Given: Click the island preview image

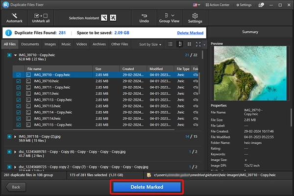Looking at the screenshot, I should coord(250,73).
